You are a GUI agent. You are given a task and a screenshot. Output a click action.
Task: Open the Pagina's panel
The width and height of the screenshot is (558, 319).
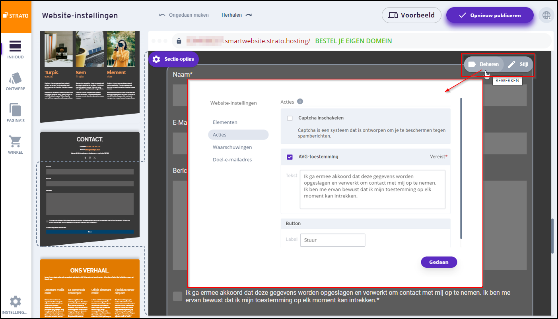(x=16, y=113)
